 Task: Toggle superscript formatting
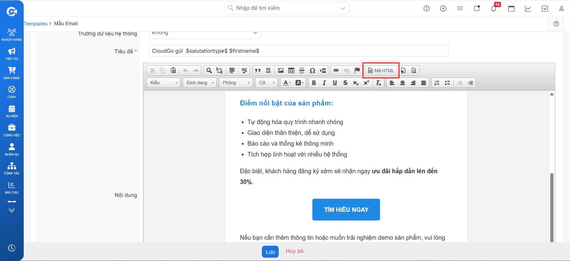[366, 83]
